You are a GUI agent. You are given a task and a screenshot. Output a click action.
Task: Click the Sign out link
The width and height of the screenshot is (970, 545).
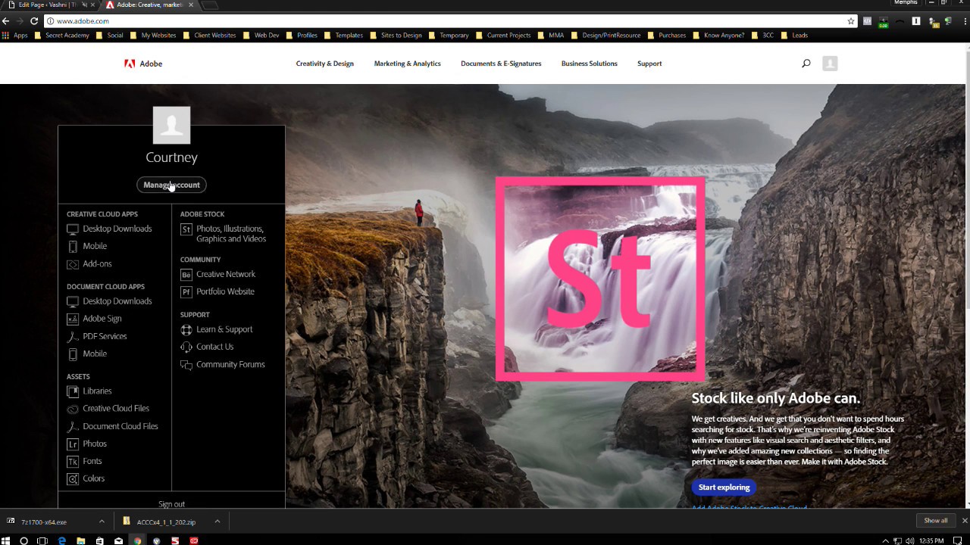171,504
